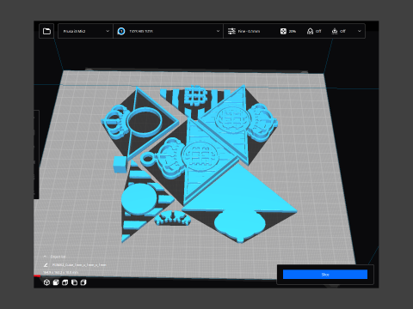This screenshot has width=413, height=309.
Task: Click the support off indicator icon
Action: [x=310, y=31]
